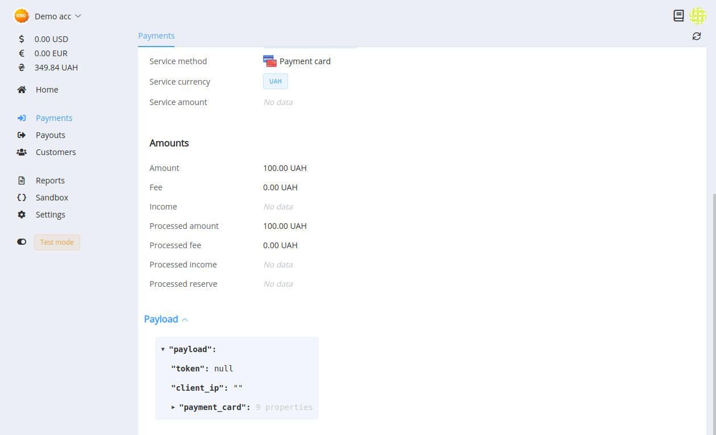Click the page vertical scrollbar

tap(714, 313)
